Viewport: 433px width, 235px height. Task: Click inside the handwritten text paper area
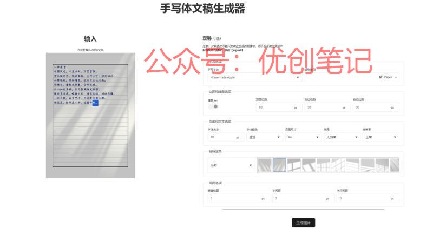point(90,116)
